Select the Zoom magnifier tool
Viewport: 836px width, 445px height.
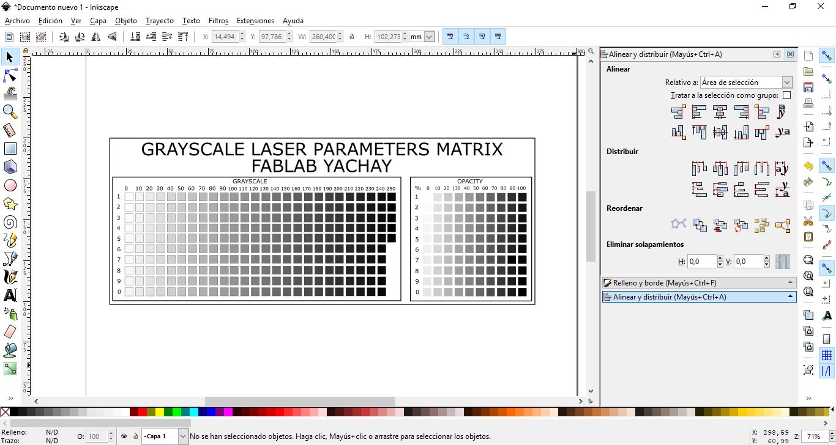pyautogui.click(x=10, y=112)
